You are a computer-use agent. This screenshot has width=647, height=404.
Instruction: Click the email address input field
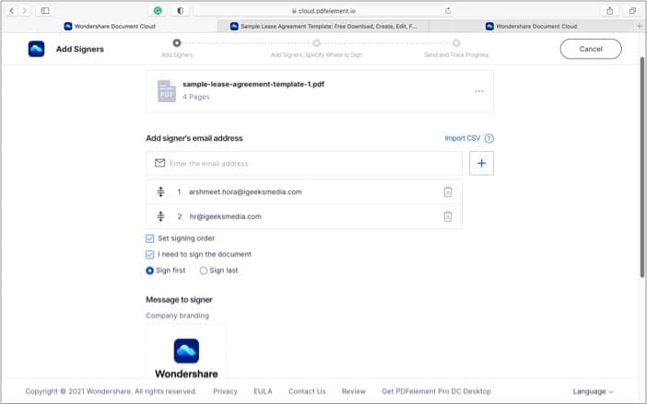[304, 163]
